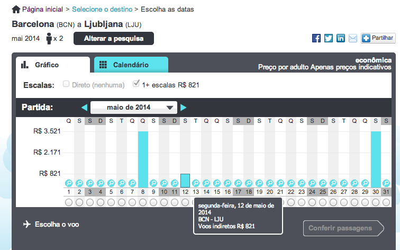This screenshot has height=250, width=400.
Task: Toggle the Direto (nenhuma) checkbox
Action: click(x=66, y=84)
